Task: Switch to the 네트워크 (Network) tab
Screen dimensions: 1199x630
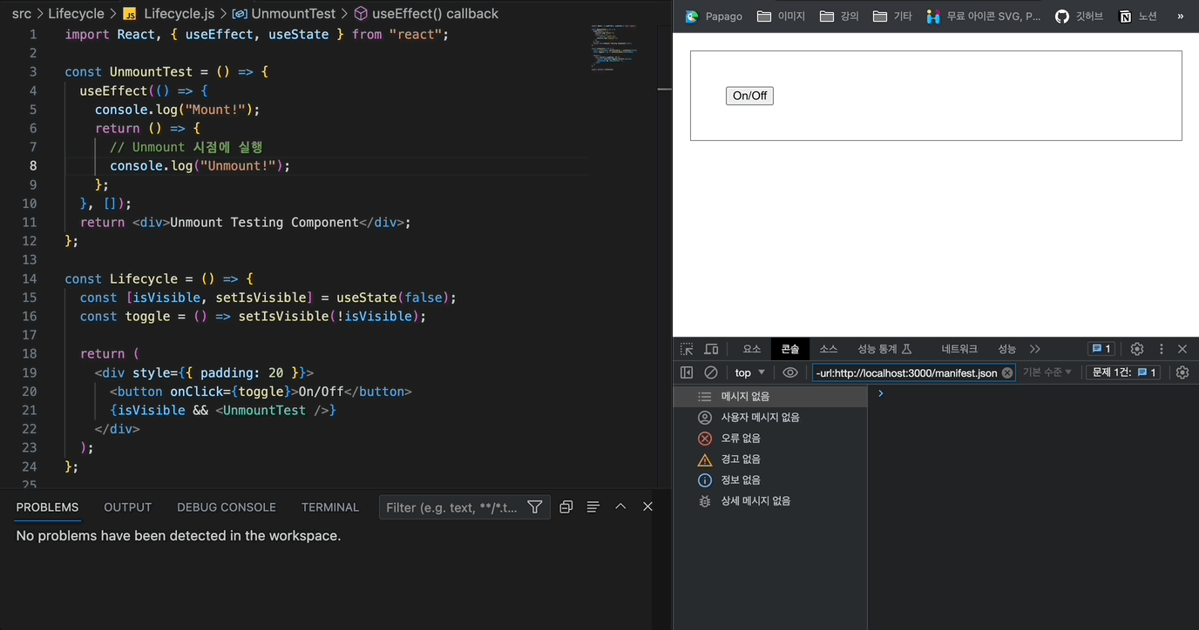Action: pyautogui.click(x=959, y=349)
